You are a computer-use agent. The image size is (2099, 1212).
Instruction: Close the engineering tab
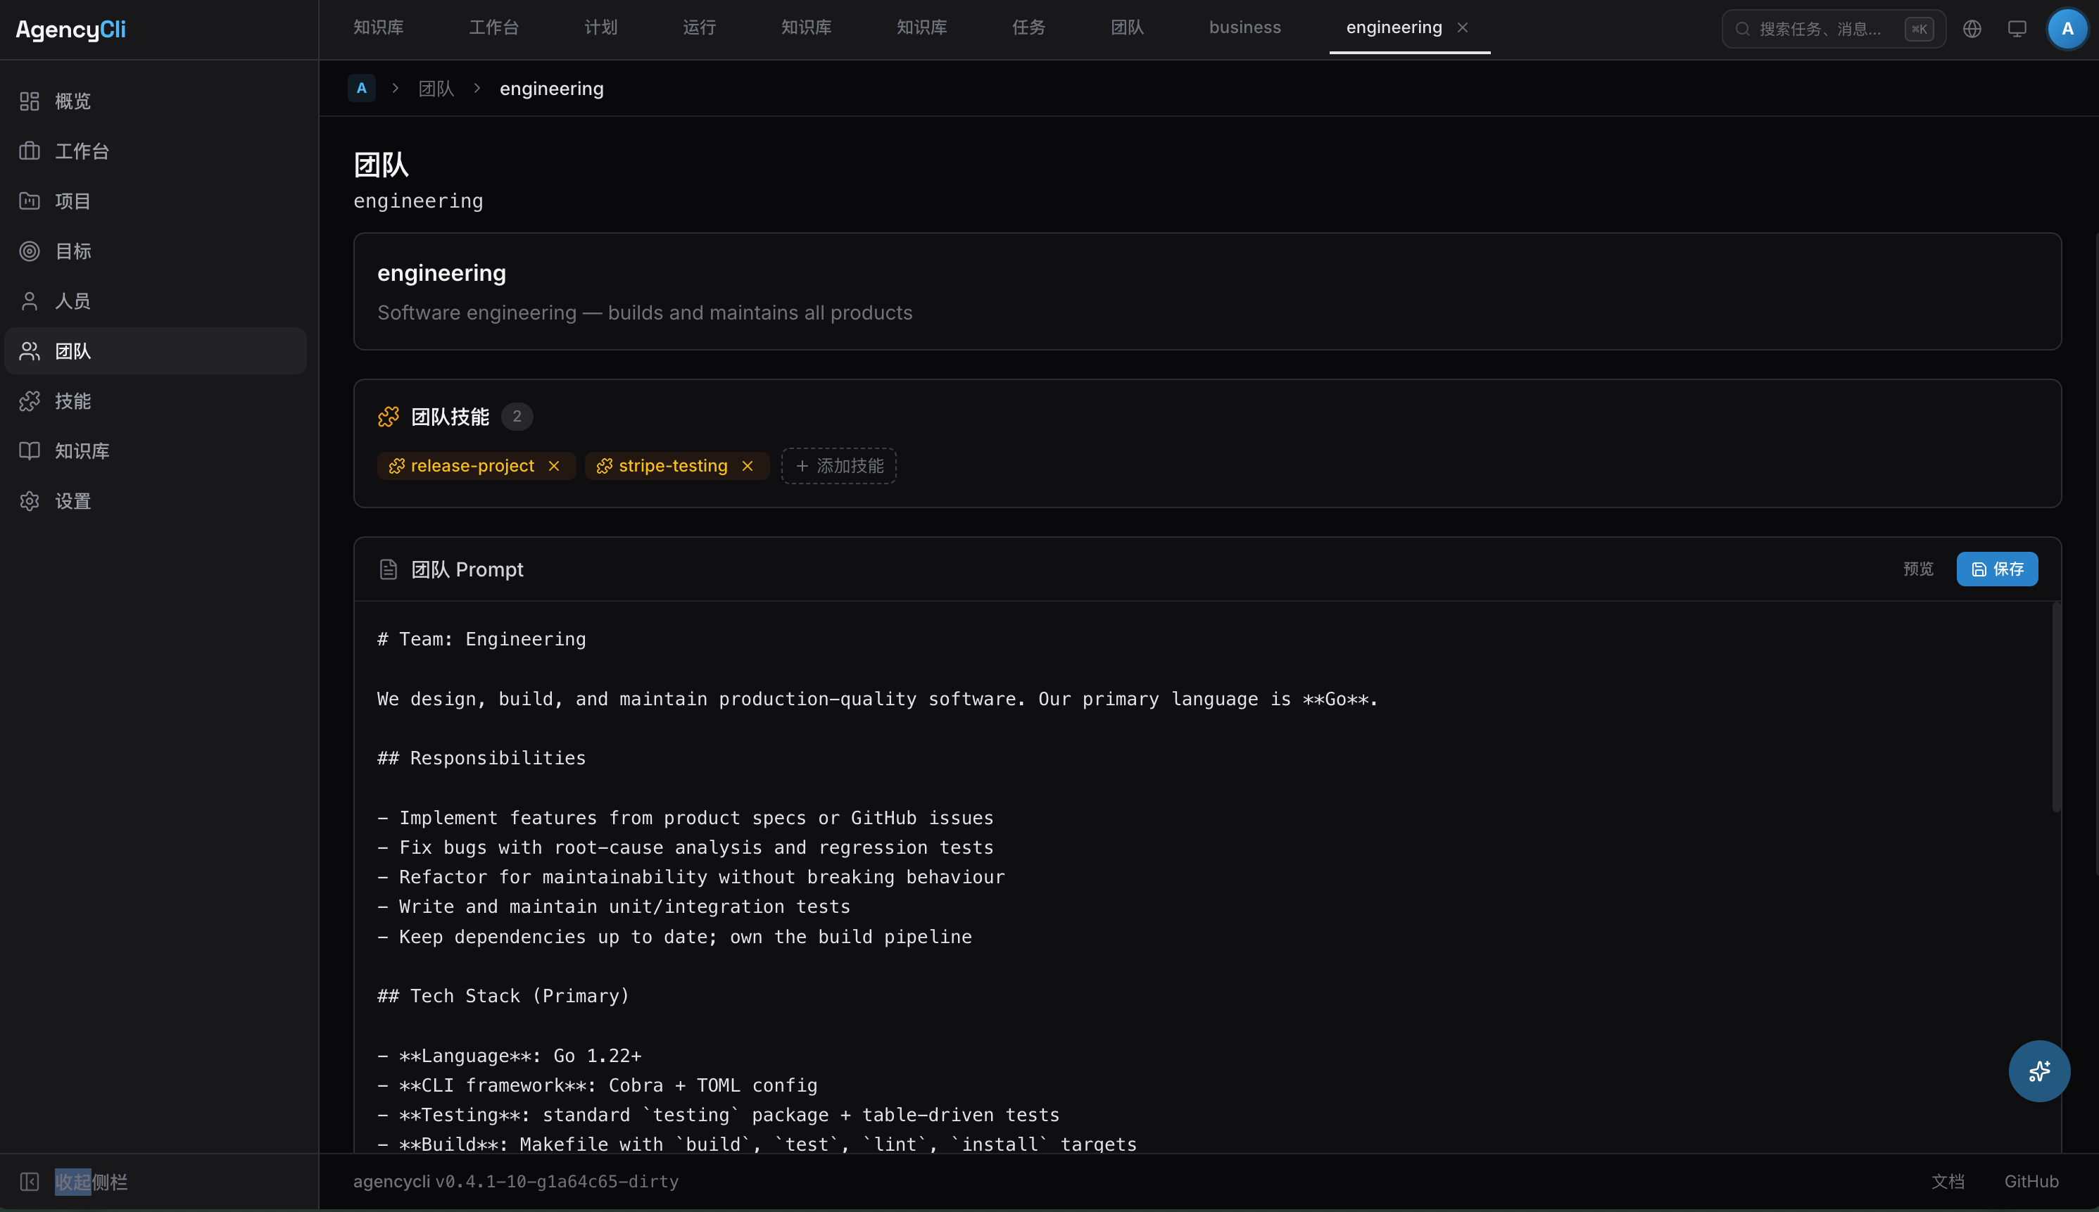tap(1462, 27)
